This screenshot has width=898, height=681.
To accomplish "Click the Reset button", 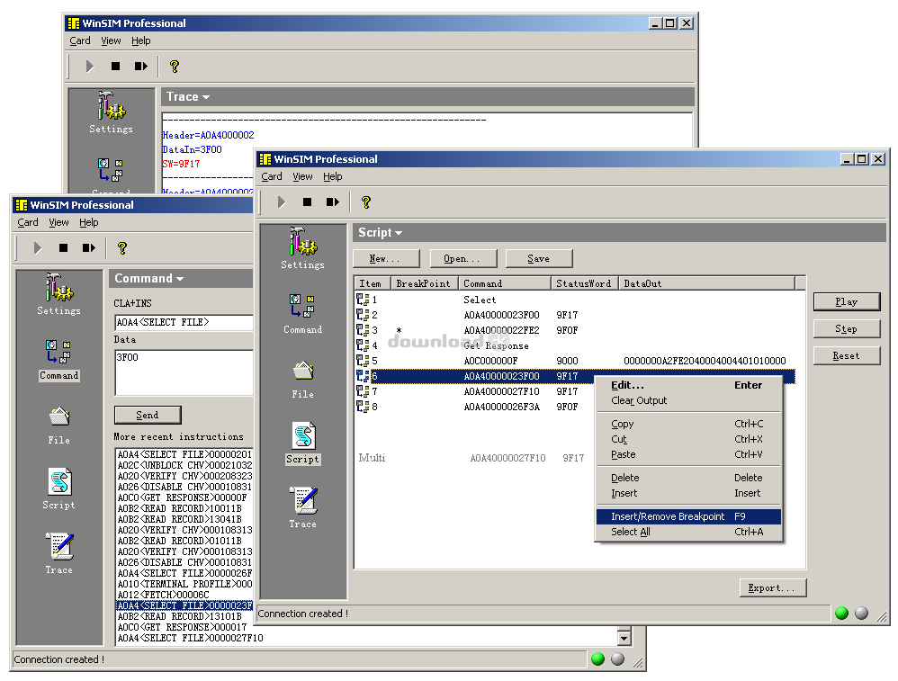I will 847,355.
